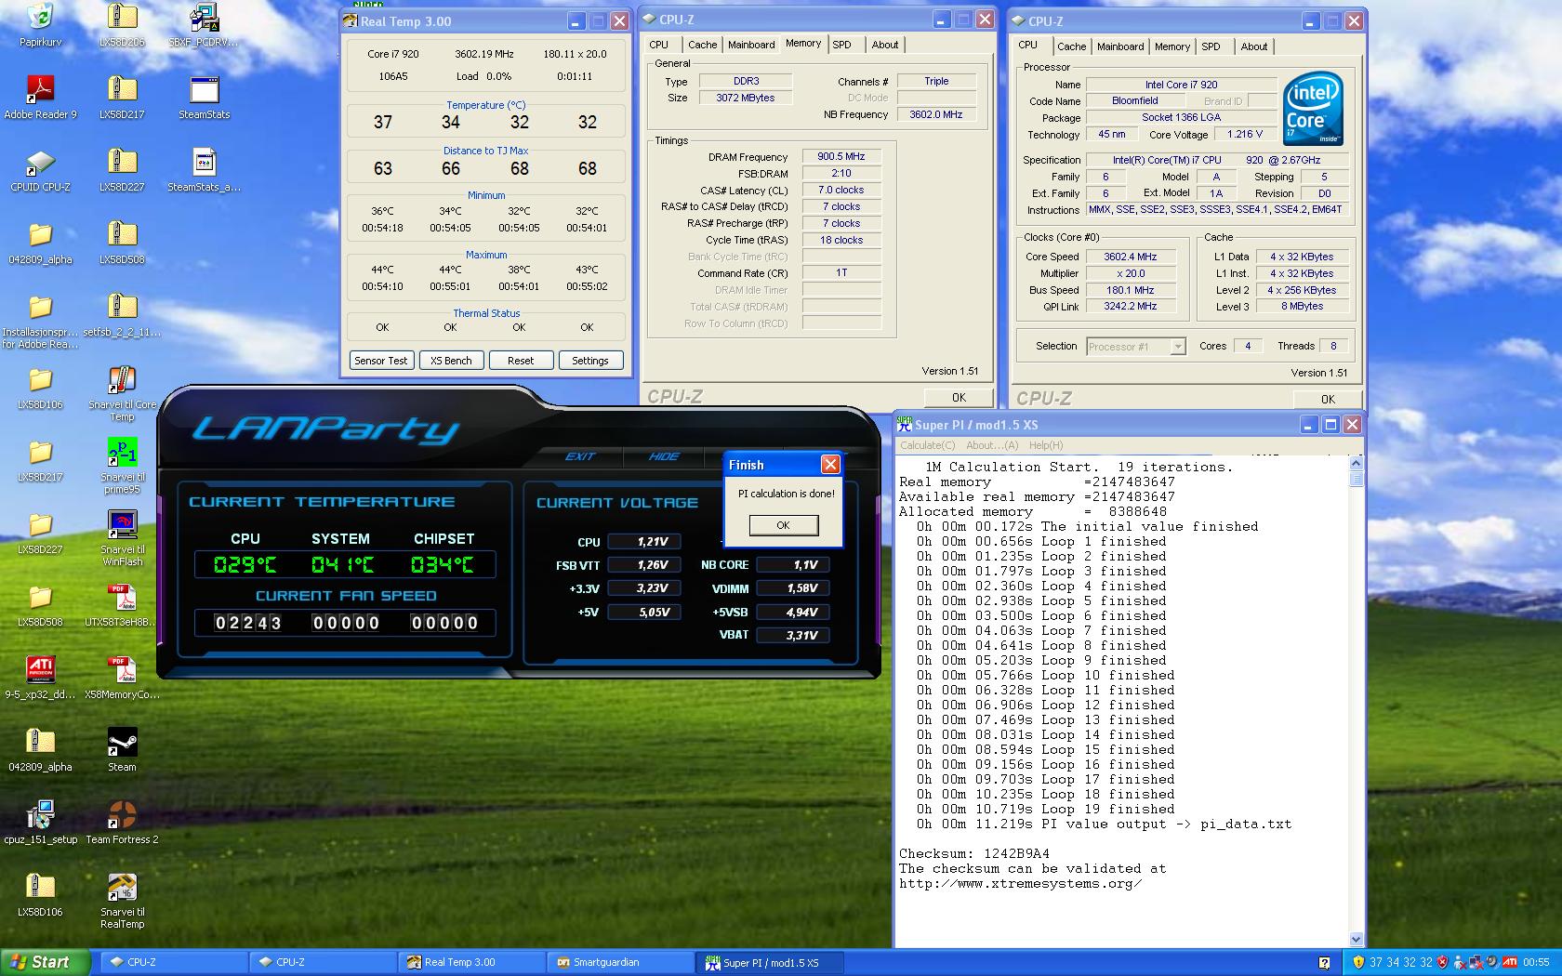Switch to Real Temp 3.00 taskbar button
Viewport: 1562px width, 976px height.
click(471, 962)
